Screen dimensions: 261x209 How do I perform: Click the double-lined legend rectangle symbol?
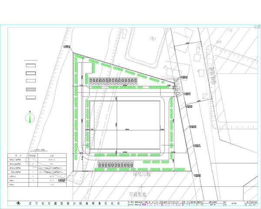pos(30,89)
